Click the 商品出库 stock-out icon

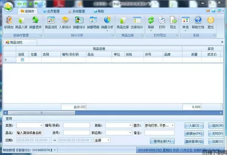pos(123,22)
